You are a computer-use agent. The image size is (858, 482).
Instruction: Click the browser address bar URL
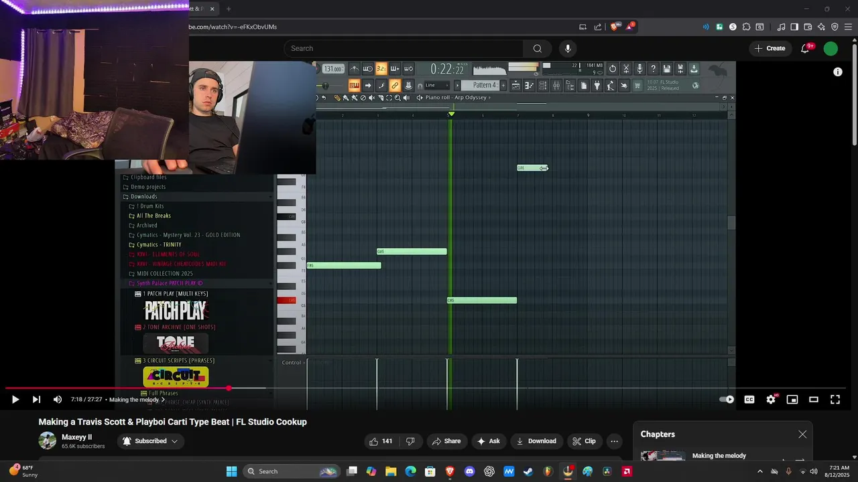[x=233, y=27]
